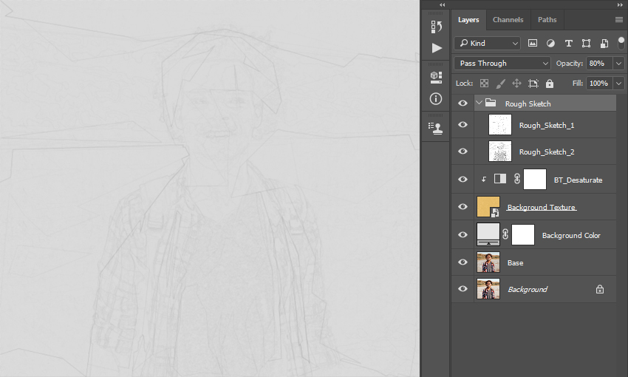This screenshot has width=628, height=377.
Task: Click the Fill 100% field
Action: pos(599,84)
